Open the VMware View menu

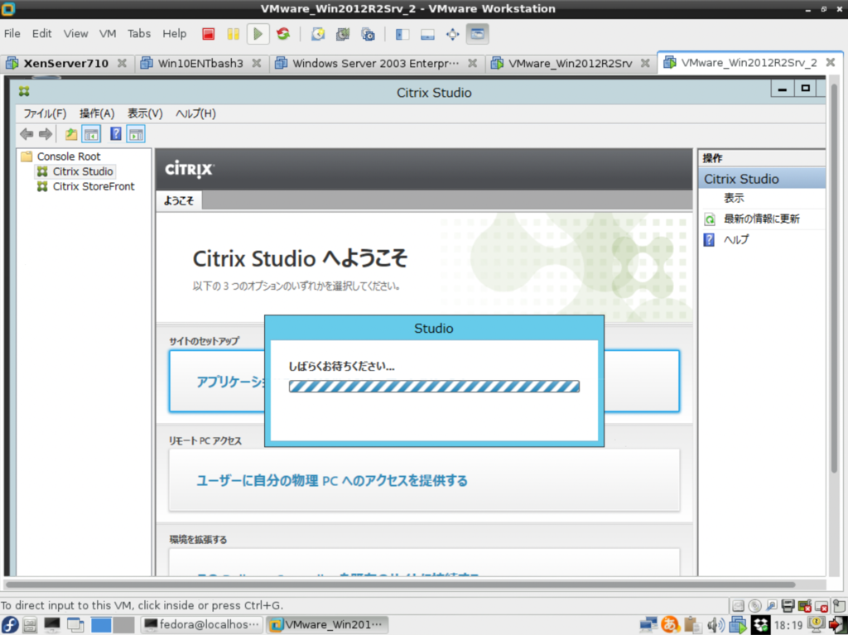pyautogui.click(x=75, y=34)
